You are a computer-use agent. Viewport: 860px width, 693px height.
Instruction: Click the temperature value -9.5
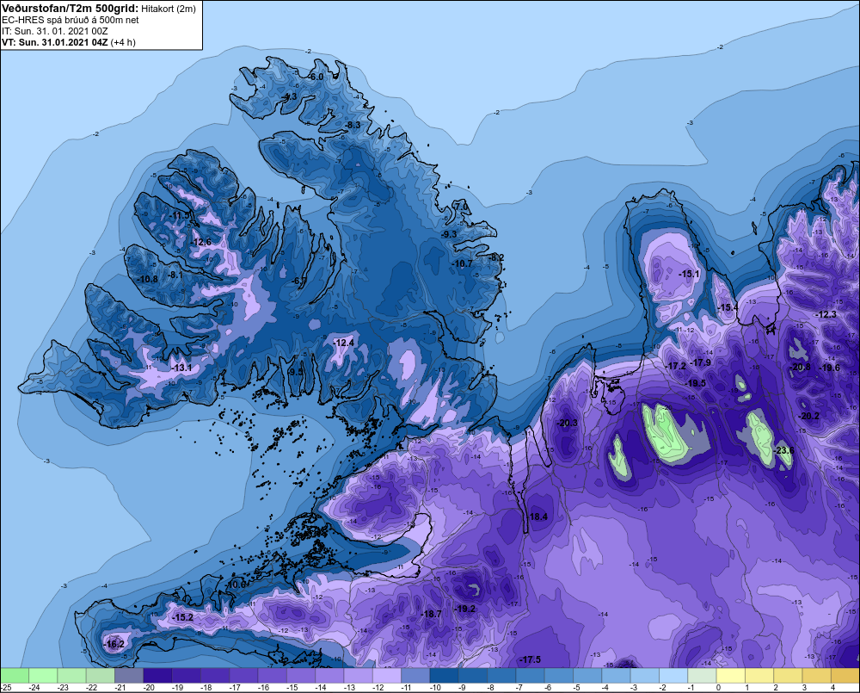point(296,372)
